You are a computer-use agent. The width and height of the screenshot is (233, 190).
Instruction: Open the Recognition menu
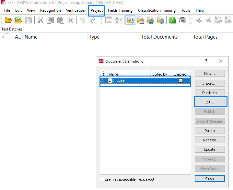pyautogui.click(x=51, y=10)
